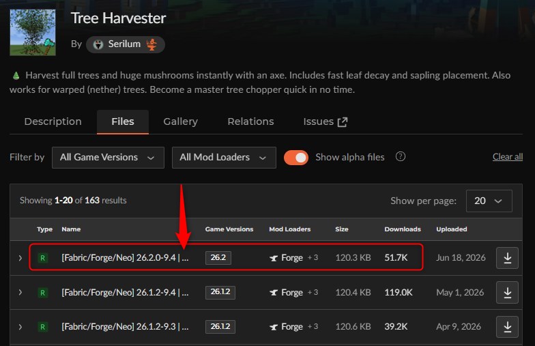Download the 26.2.0-9.4 file
The image size is (535, 346).
coord(507,258)
